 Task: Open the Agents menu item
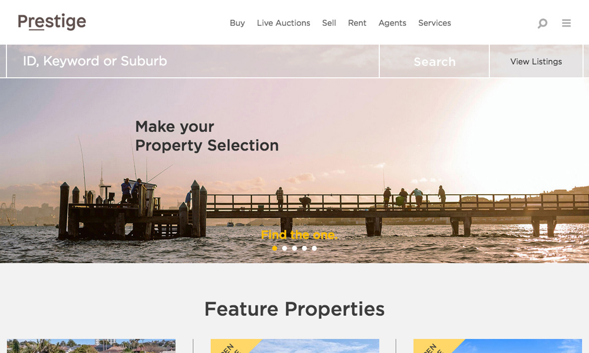[392, 24]
